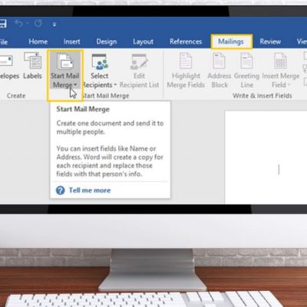The height and width of the screenshot is (307, 307).
Task: Expand the Start Mail Merge dropdown arrow
Action: pyautogui.click(x=75, y=84)
